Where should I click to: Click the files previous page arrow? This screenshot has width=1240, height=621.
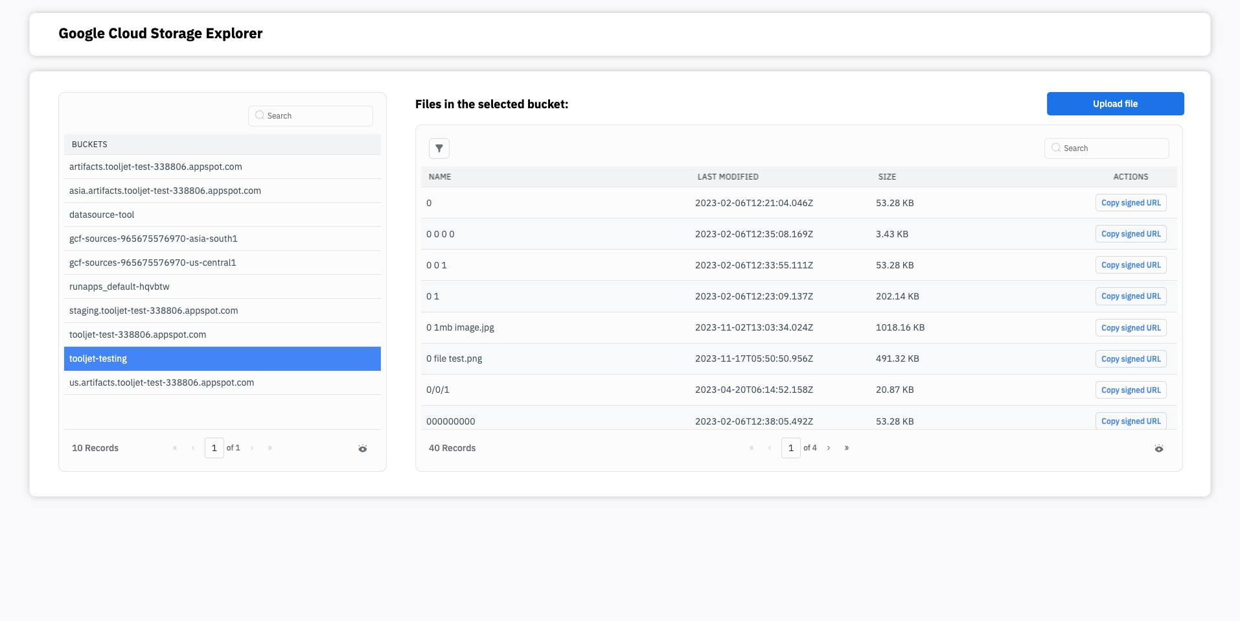coord(770,448)
